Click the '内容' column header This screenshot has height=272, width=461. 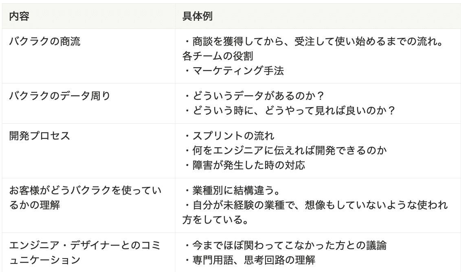[x=19, y=17]
